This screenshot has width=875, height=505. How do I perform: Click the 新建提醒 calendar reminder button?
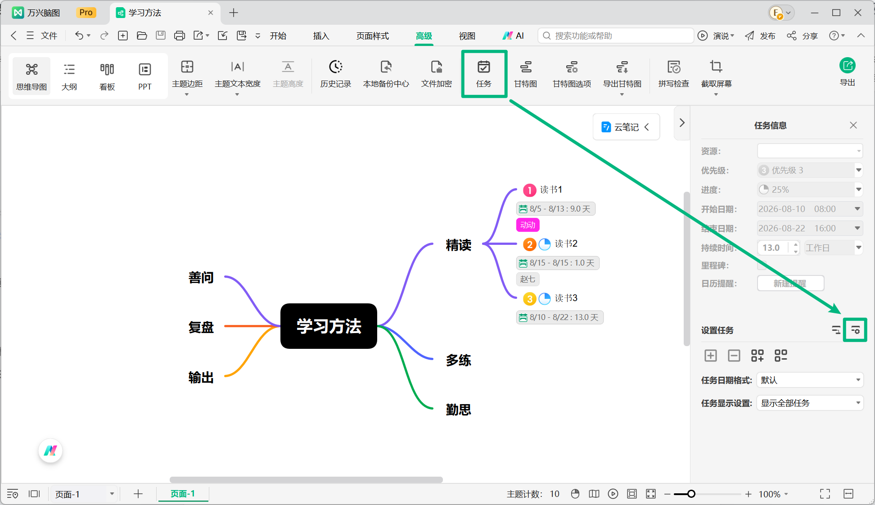790,284
